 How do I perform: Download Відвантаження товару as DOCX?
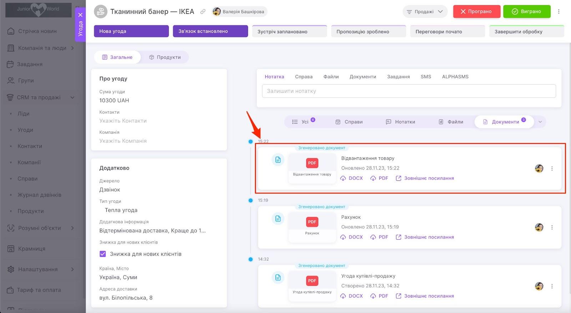[x=352, y=178]
